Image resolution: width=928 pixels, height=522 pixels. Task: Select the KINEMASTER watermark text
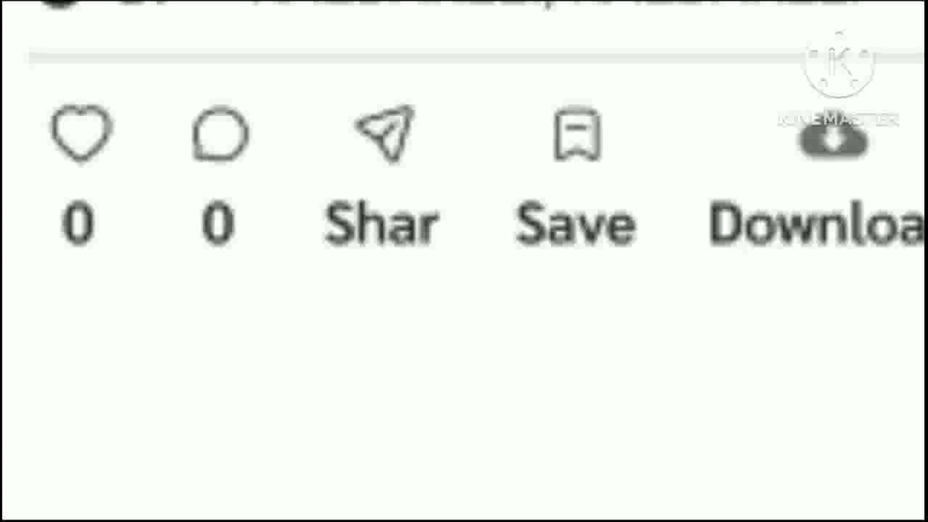838,119
